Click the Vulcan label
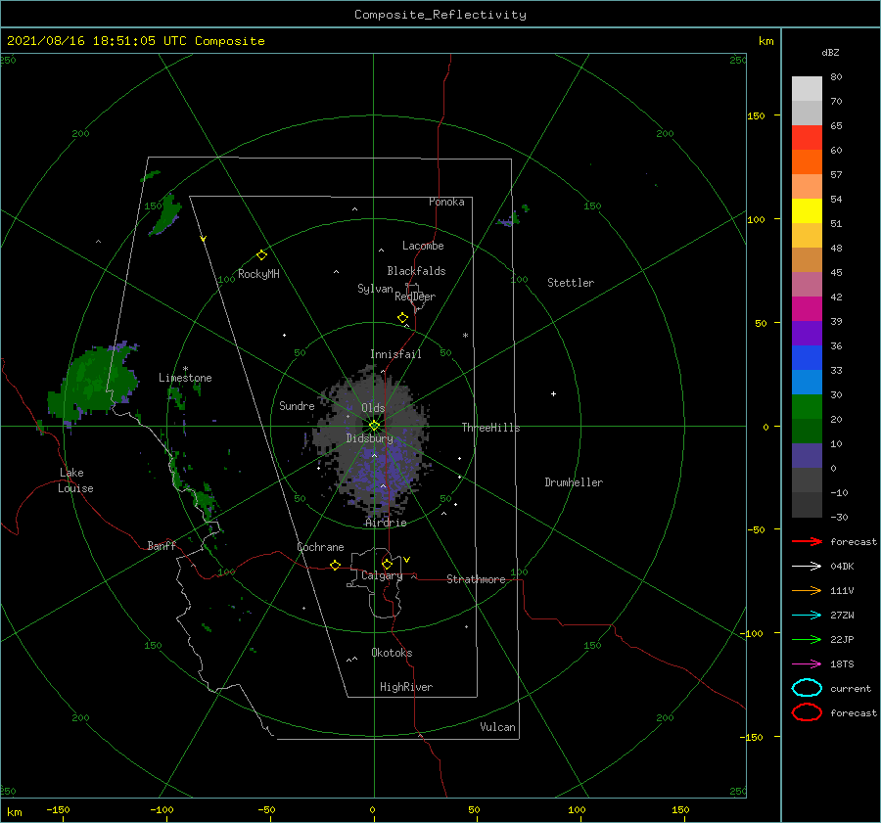The height and width of the screenshot is (823, 881). click(498, 727)
